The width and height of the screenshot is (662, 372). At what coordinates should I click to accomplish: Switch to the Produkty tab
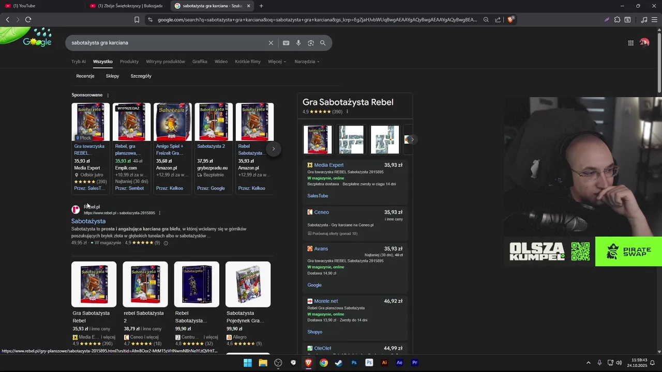pyautogui.click(x=129, y=61)
